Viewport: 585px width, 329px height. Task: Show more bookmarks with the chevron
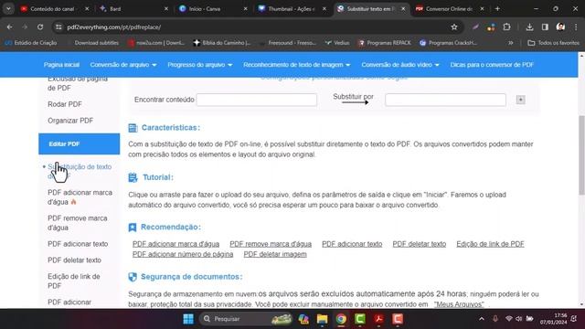pyautogui.click(x=511, y=43)
